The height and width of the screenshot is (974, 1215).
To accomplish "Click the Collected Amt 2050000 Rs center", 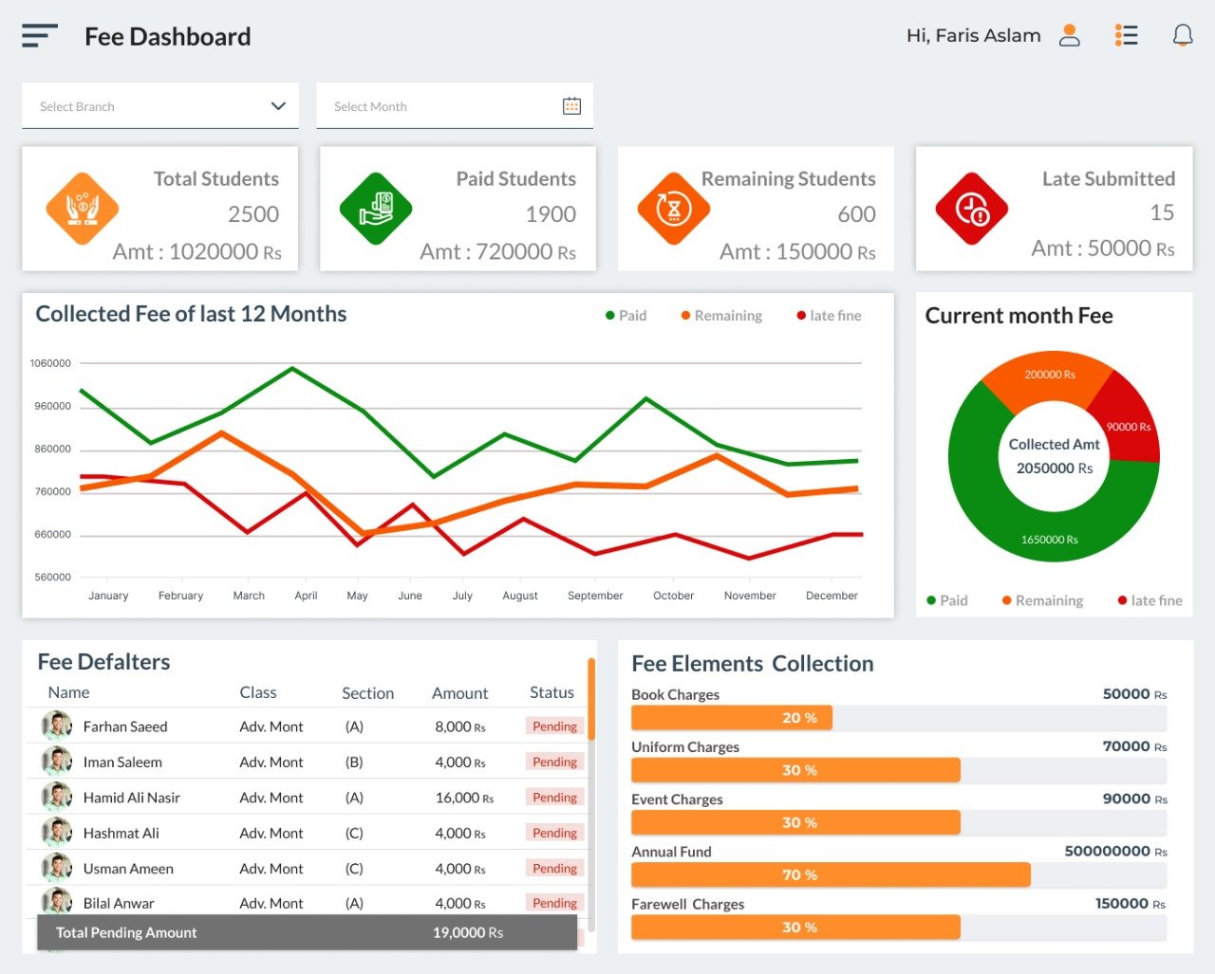I will (1054, 456).
